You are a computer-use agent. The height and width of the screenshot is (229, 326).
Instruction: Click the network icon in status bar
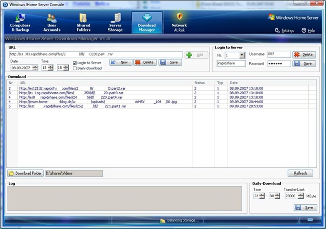(x=310, y=220)
